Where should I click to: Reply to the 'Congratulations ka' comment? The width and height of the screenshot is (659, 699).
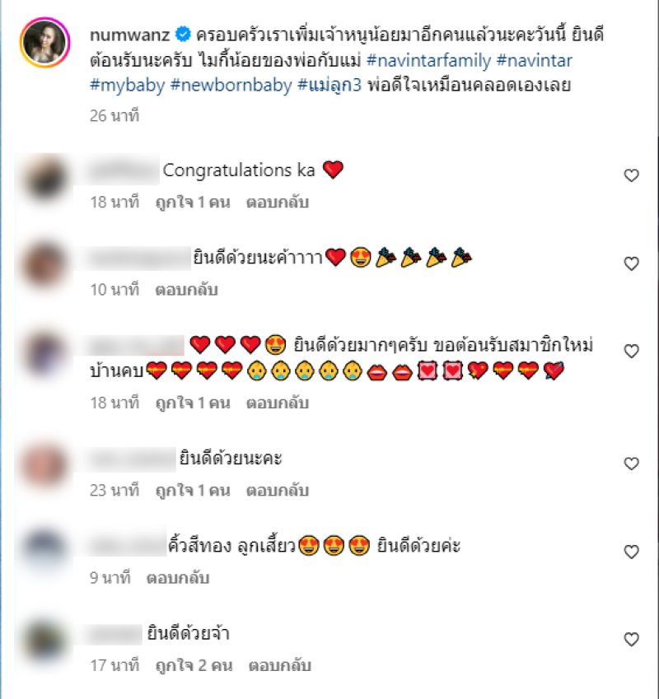point(278,203)
